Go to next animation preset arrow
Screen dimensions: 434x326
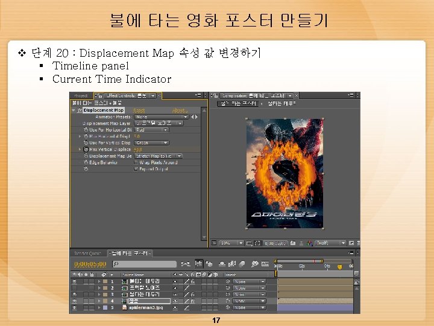197,117
